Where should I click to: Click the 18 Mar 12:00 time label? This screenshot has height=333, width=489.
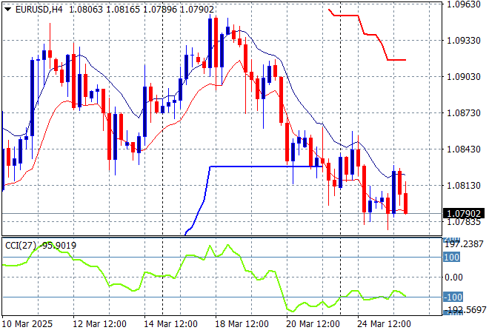[242, 324]
